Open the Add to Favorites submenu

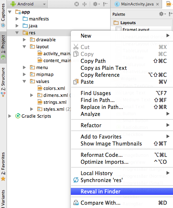pyautogui.click(x=122, y=137)
